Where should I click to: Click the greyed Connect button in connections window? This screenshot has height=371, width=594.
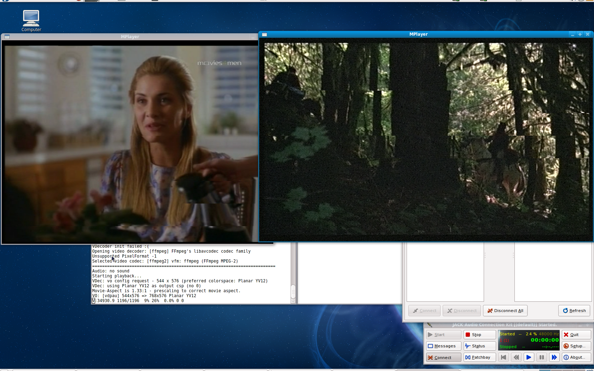point(425,311)
